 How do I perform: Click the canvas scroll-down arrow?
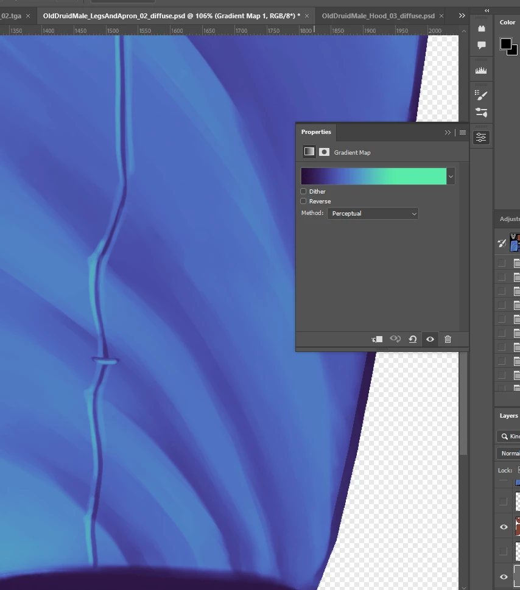(463, 587)
